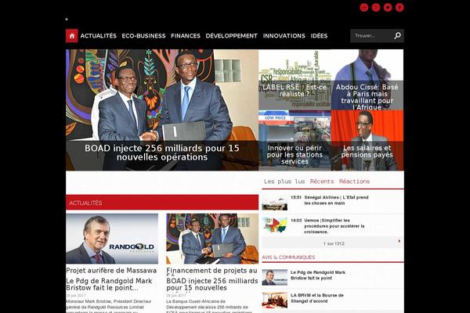The width and height of the screenshot is (470, 313).
Task: Open the Eco-Business menu item
Action: pos(143,36)
